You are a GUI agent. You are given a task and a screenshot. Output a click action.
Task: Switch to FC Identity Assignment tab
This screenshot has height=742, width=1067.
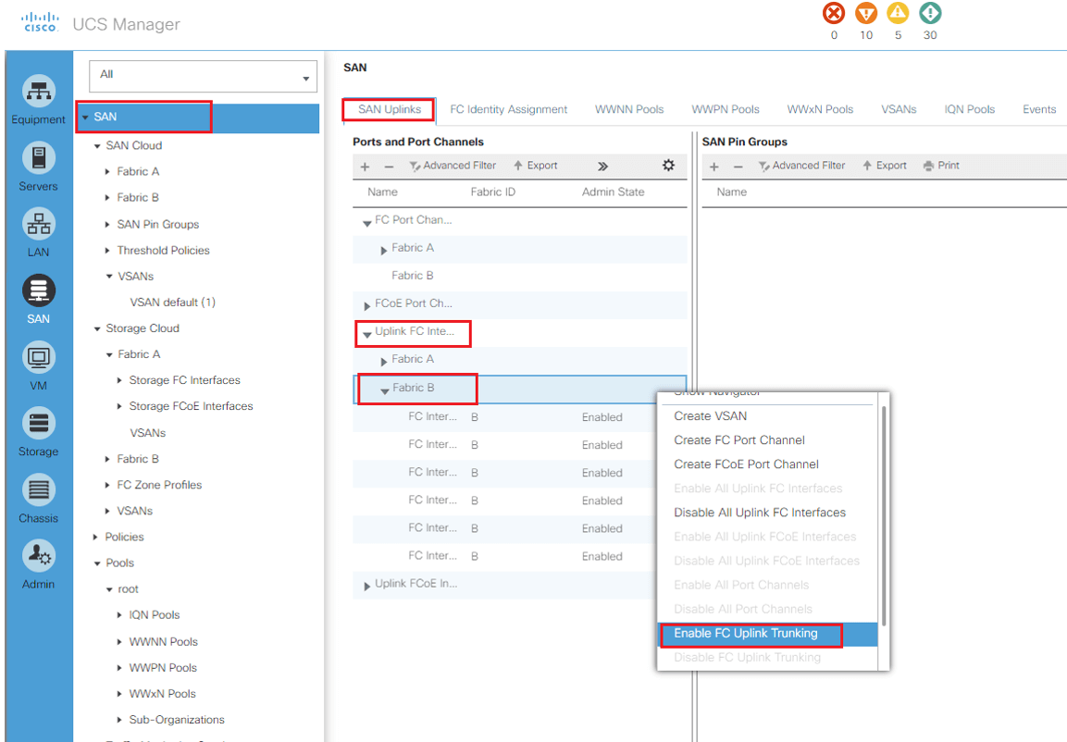508,109
